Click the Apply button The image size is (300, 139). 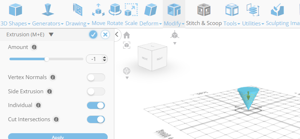(x=58, y=136)
